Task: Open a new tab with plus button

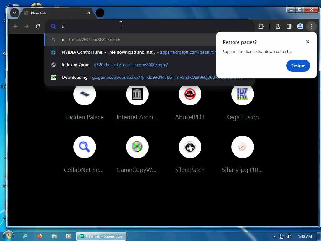Action: [x=100, y=13]
